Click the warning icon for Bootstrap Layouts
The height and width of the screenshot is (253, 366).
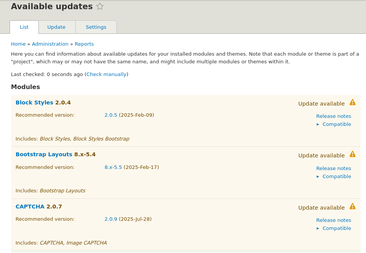(x=352, y=154)
